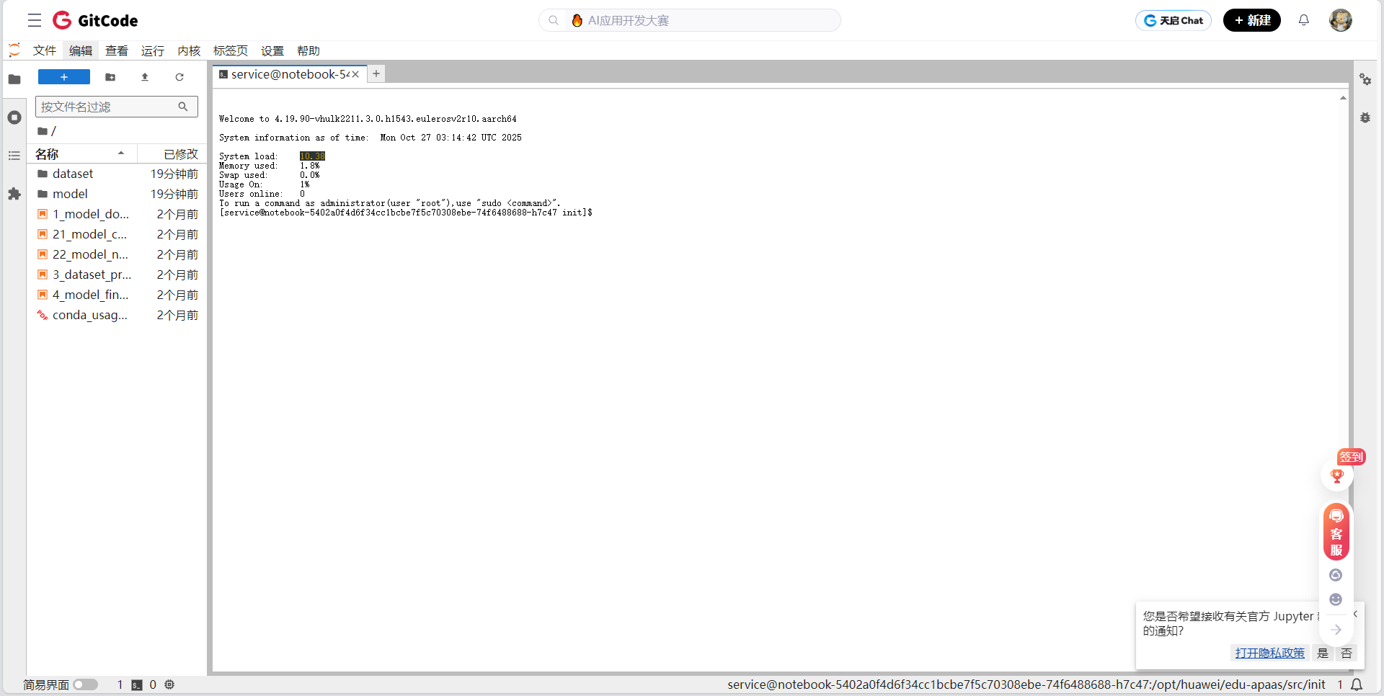Click the search magnifier icon in top bar

[x=554, y=20]
